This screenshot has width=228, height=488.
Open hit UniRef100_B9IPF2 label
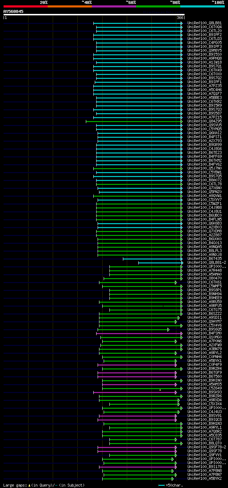204,35
